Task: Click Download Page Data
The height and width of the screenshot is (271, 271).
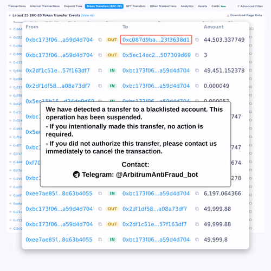Action: tap(244, 15)
